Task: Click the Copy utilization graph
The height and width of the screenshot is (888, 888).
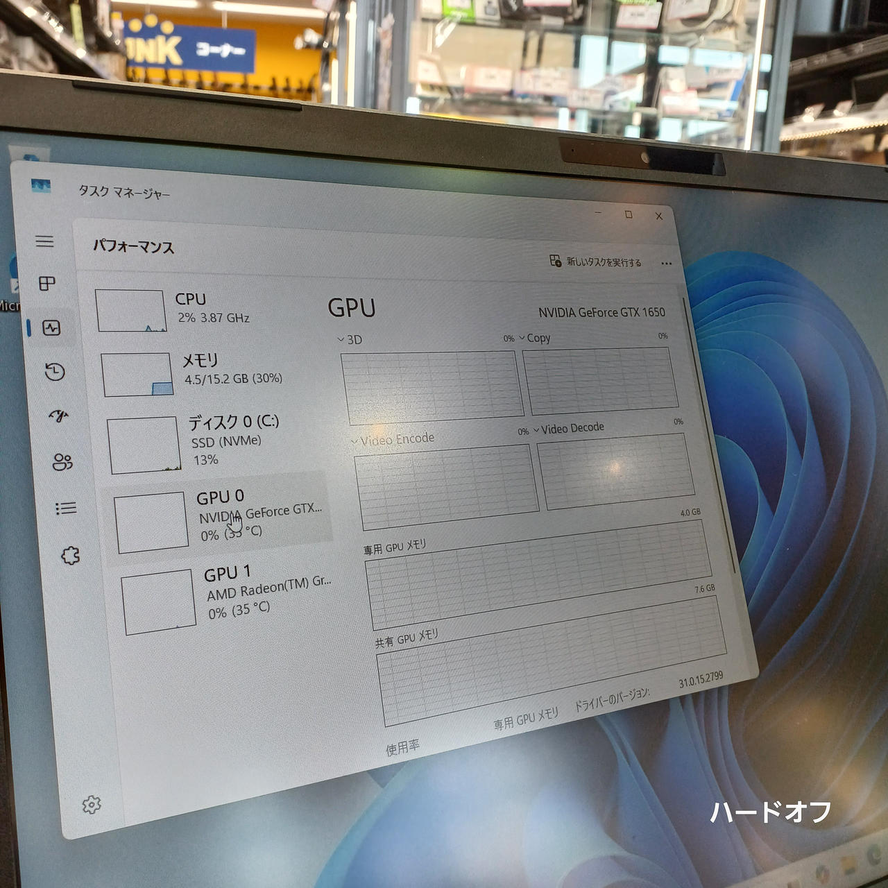Action: click(600, 380)
